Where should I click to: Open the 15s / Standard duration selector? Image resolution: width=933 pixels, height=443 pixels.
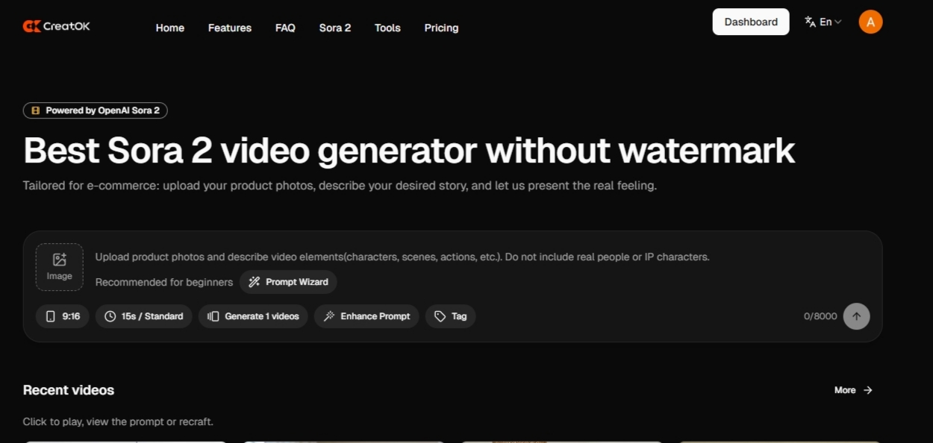coord(144,316)
